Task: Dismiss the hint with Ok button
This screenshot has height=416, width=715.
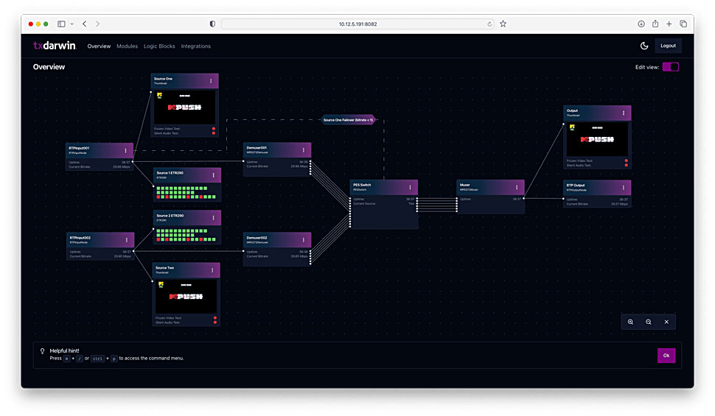Action: (666, 356)
